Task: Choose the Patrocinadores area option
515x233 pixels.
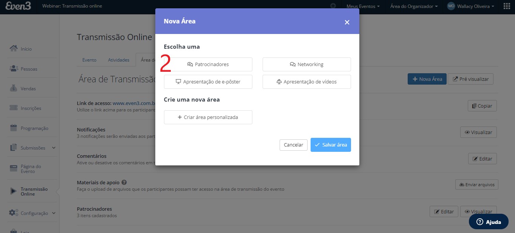Action: click(x=208, y=64)
